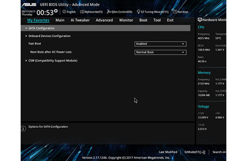Click the English language button
This screenshot has height=161, width=247.
pos(69,12)
